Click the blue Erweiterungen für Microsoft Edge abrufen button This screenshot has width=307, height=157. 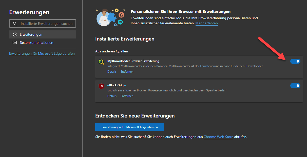tap(130, 127)
